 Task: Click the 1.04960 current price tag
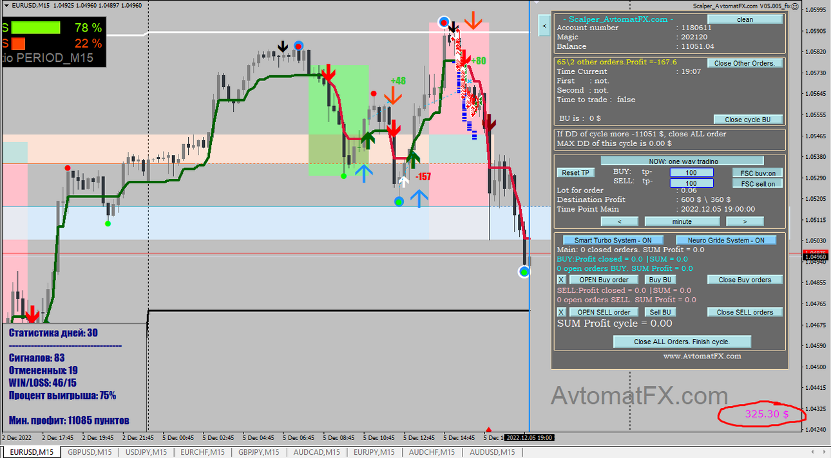[x=815, y=257]
